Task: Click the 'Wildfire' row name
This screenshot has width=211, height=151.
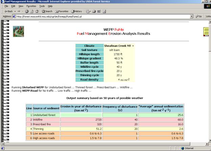Action: (38, 120)
